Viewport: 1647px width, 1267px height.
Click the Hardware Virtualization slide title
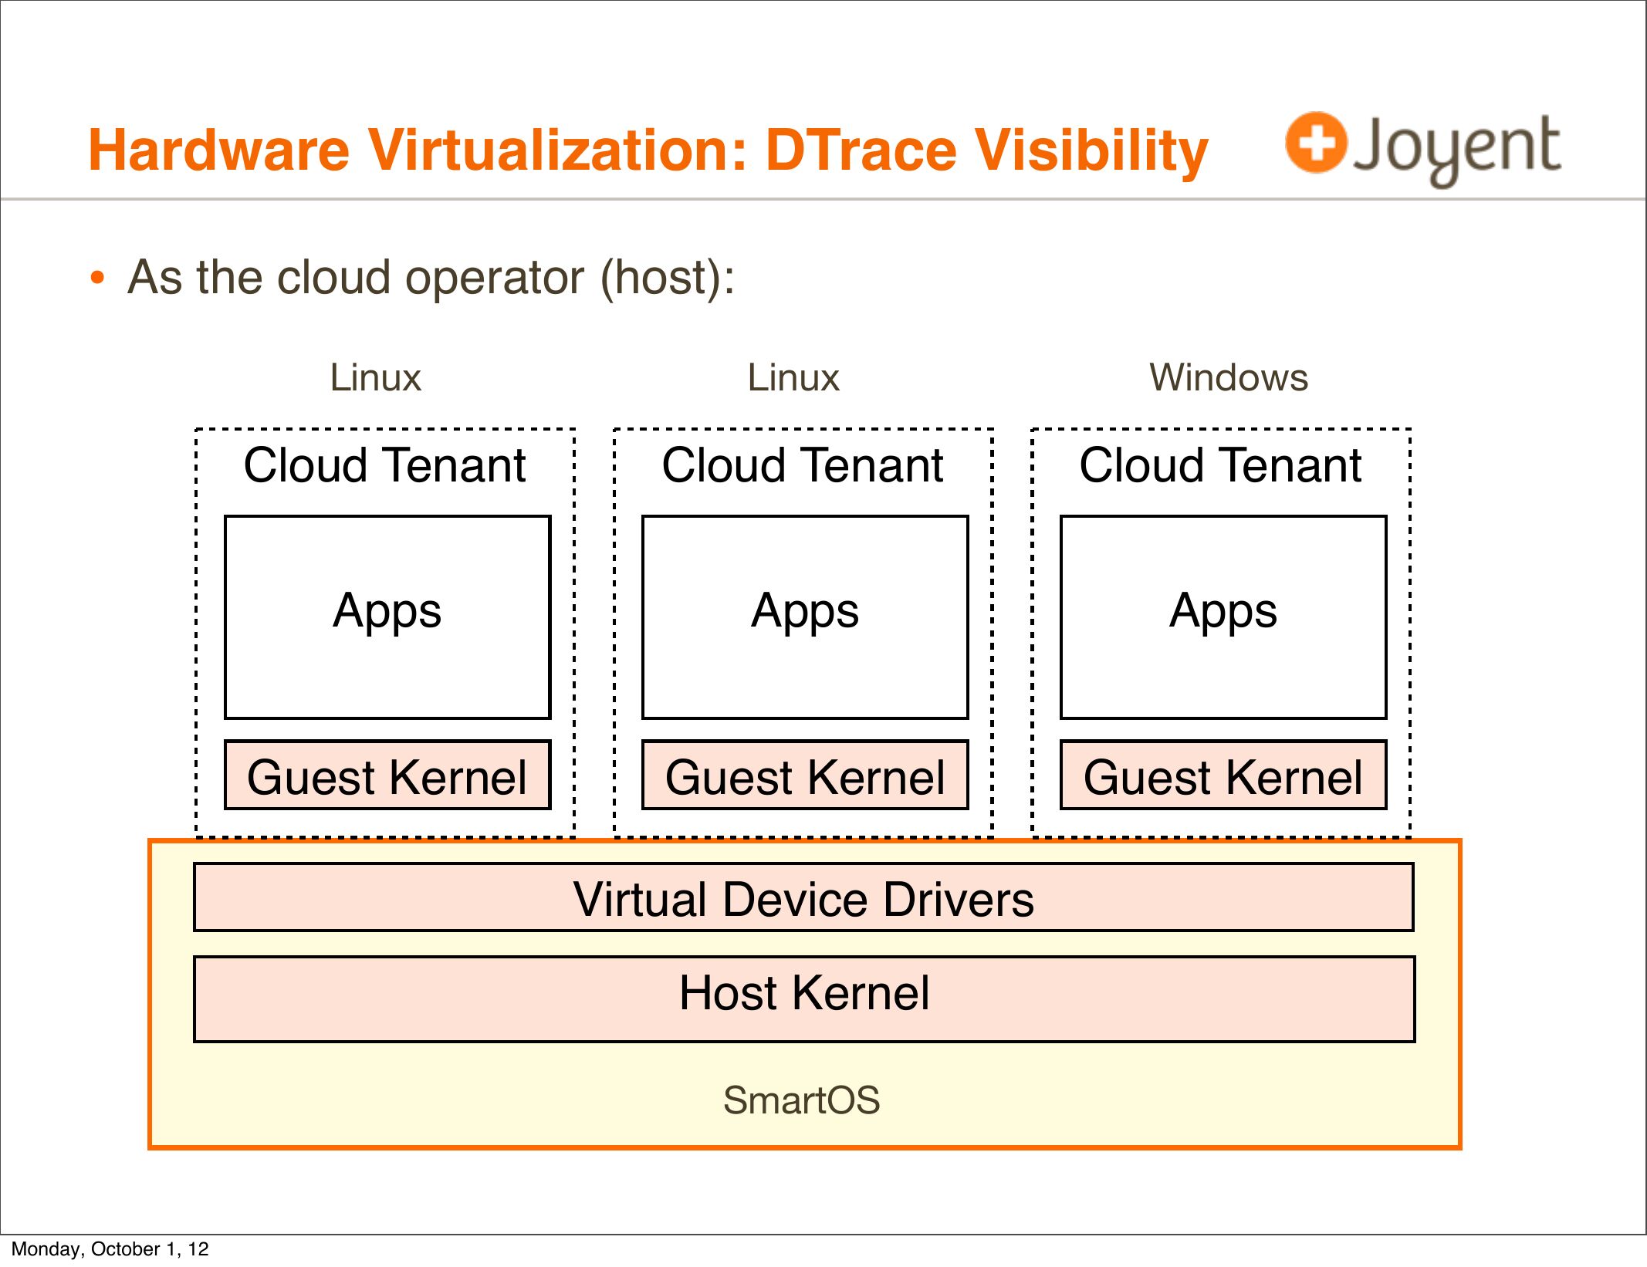[648, 150]
